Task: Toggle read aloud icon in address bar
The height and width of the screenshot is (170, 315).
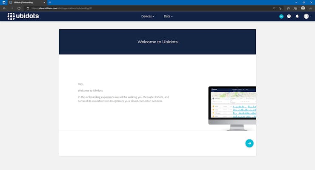Action: (274, 8)
